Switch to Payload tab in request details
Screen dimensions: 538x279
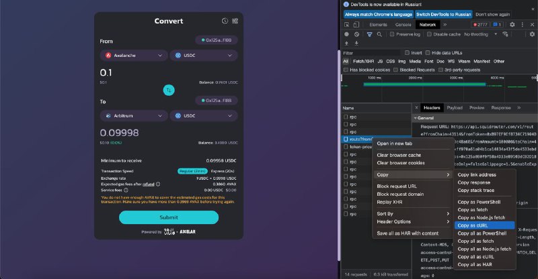coord(455,107)
